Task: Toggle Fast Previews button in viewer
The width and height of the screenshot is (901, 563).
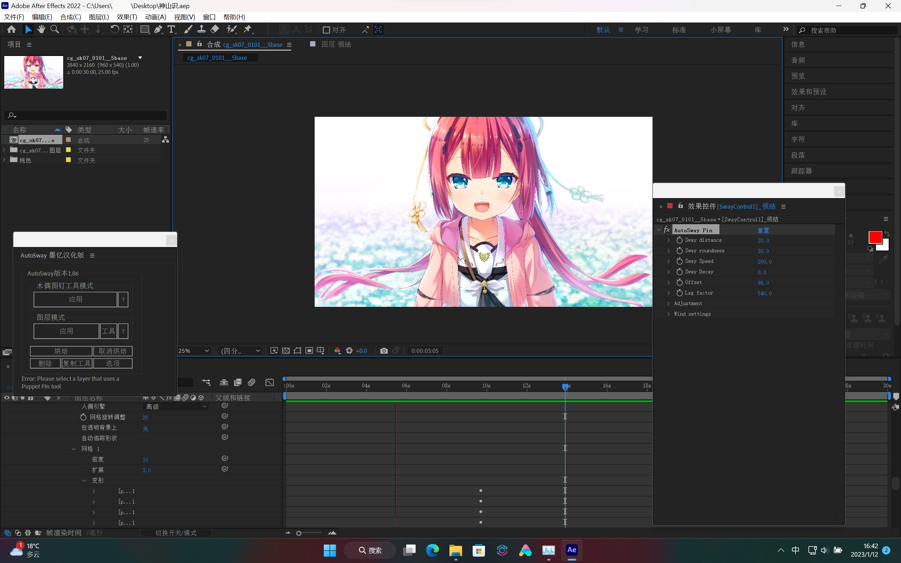Action: pyautogui.click(x=274, y=351)
